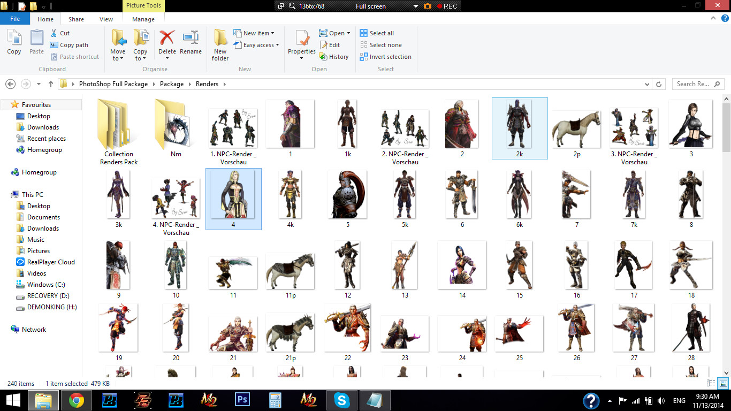Open the recorder's Full screen dropdown

[416, 6]
